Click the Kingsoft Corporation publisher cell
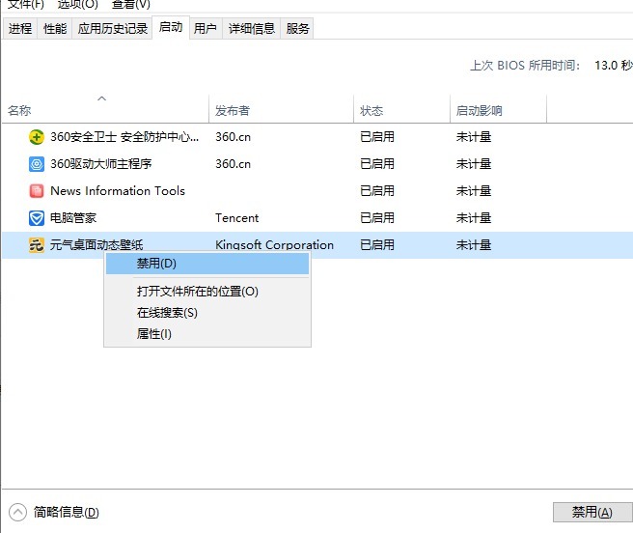The height and width of the screenshot is (533, 633). [x=274, y=245]
